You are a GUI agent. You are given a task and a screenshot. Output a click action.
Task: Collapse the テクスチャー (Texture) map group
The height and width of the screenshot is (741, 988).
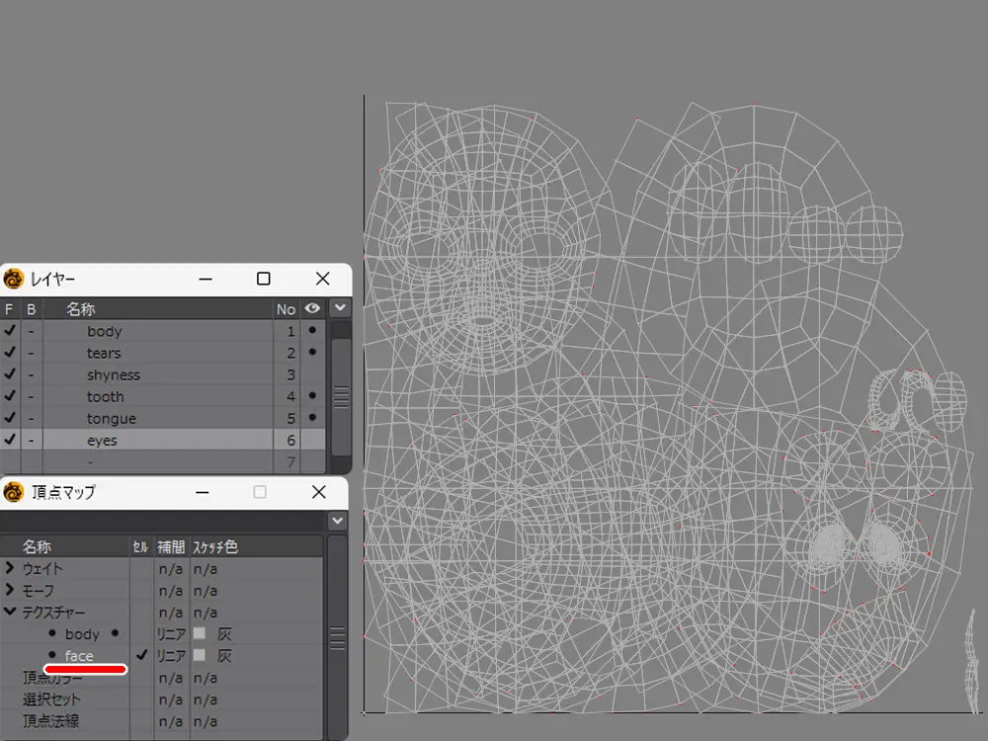10,612
